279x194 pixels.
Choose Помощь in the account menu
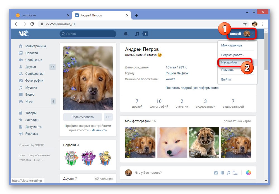tap(227, 70)
